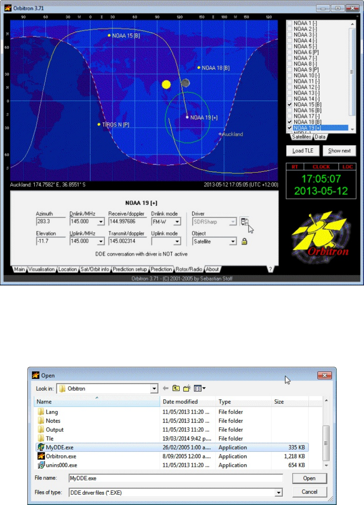Image resolution: width=364 pixels, height=505 pixels.
Task: Go back in Open dialog
Action: (166, 388)
